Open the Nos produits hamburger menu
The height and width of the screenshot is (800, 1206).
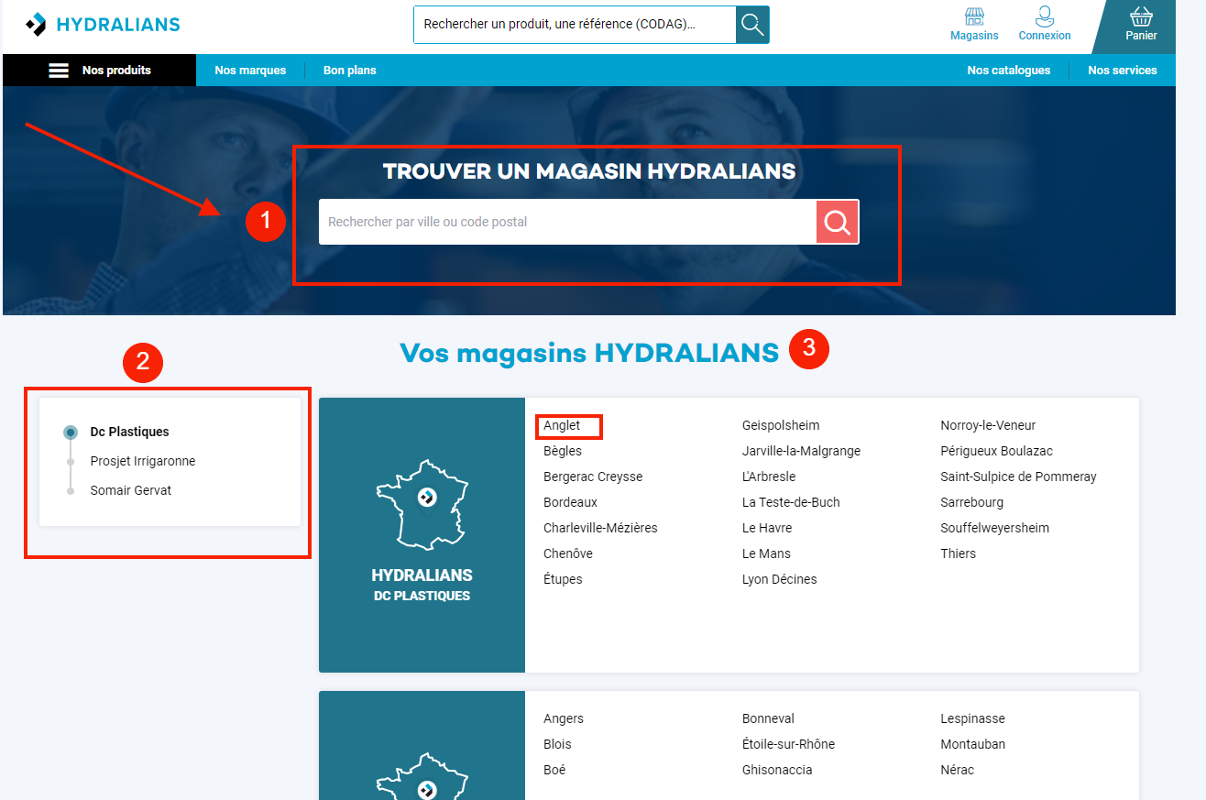[99, 71]
